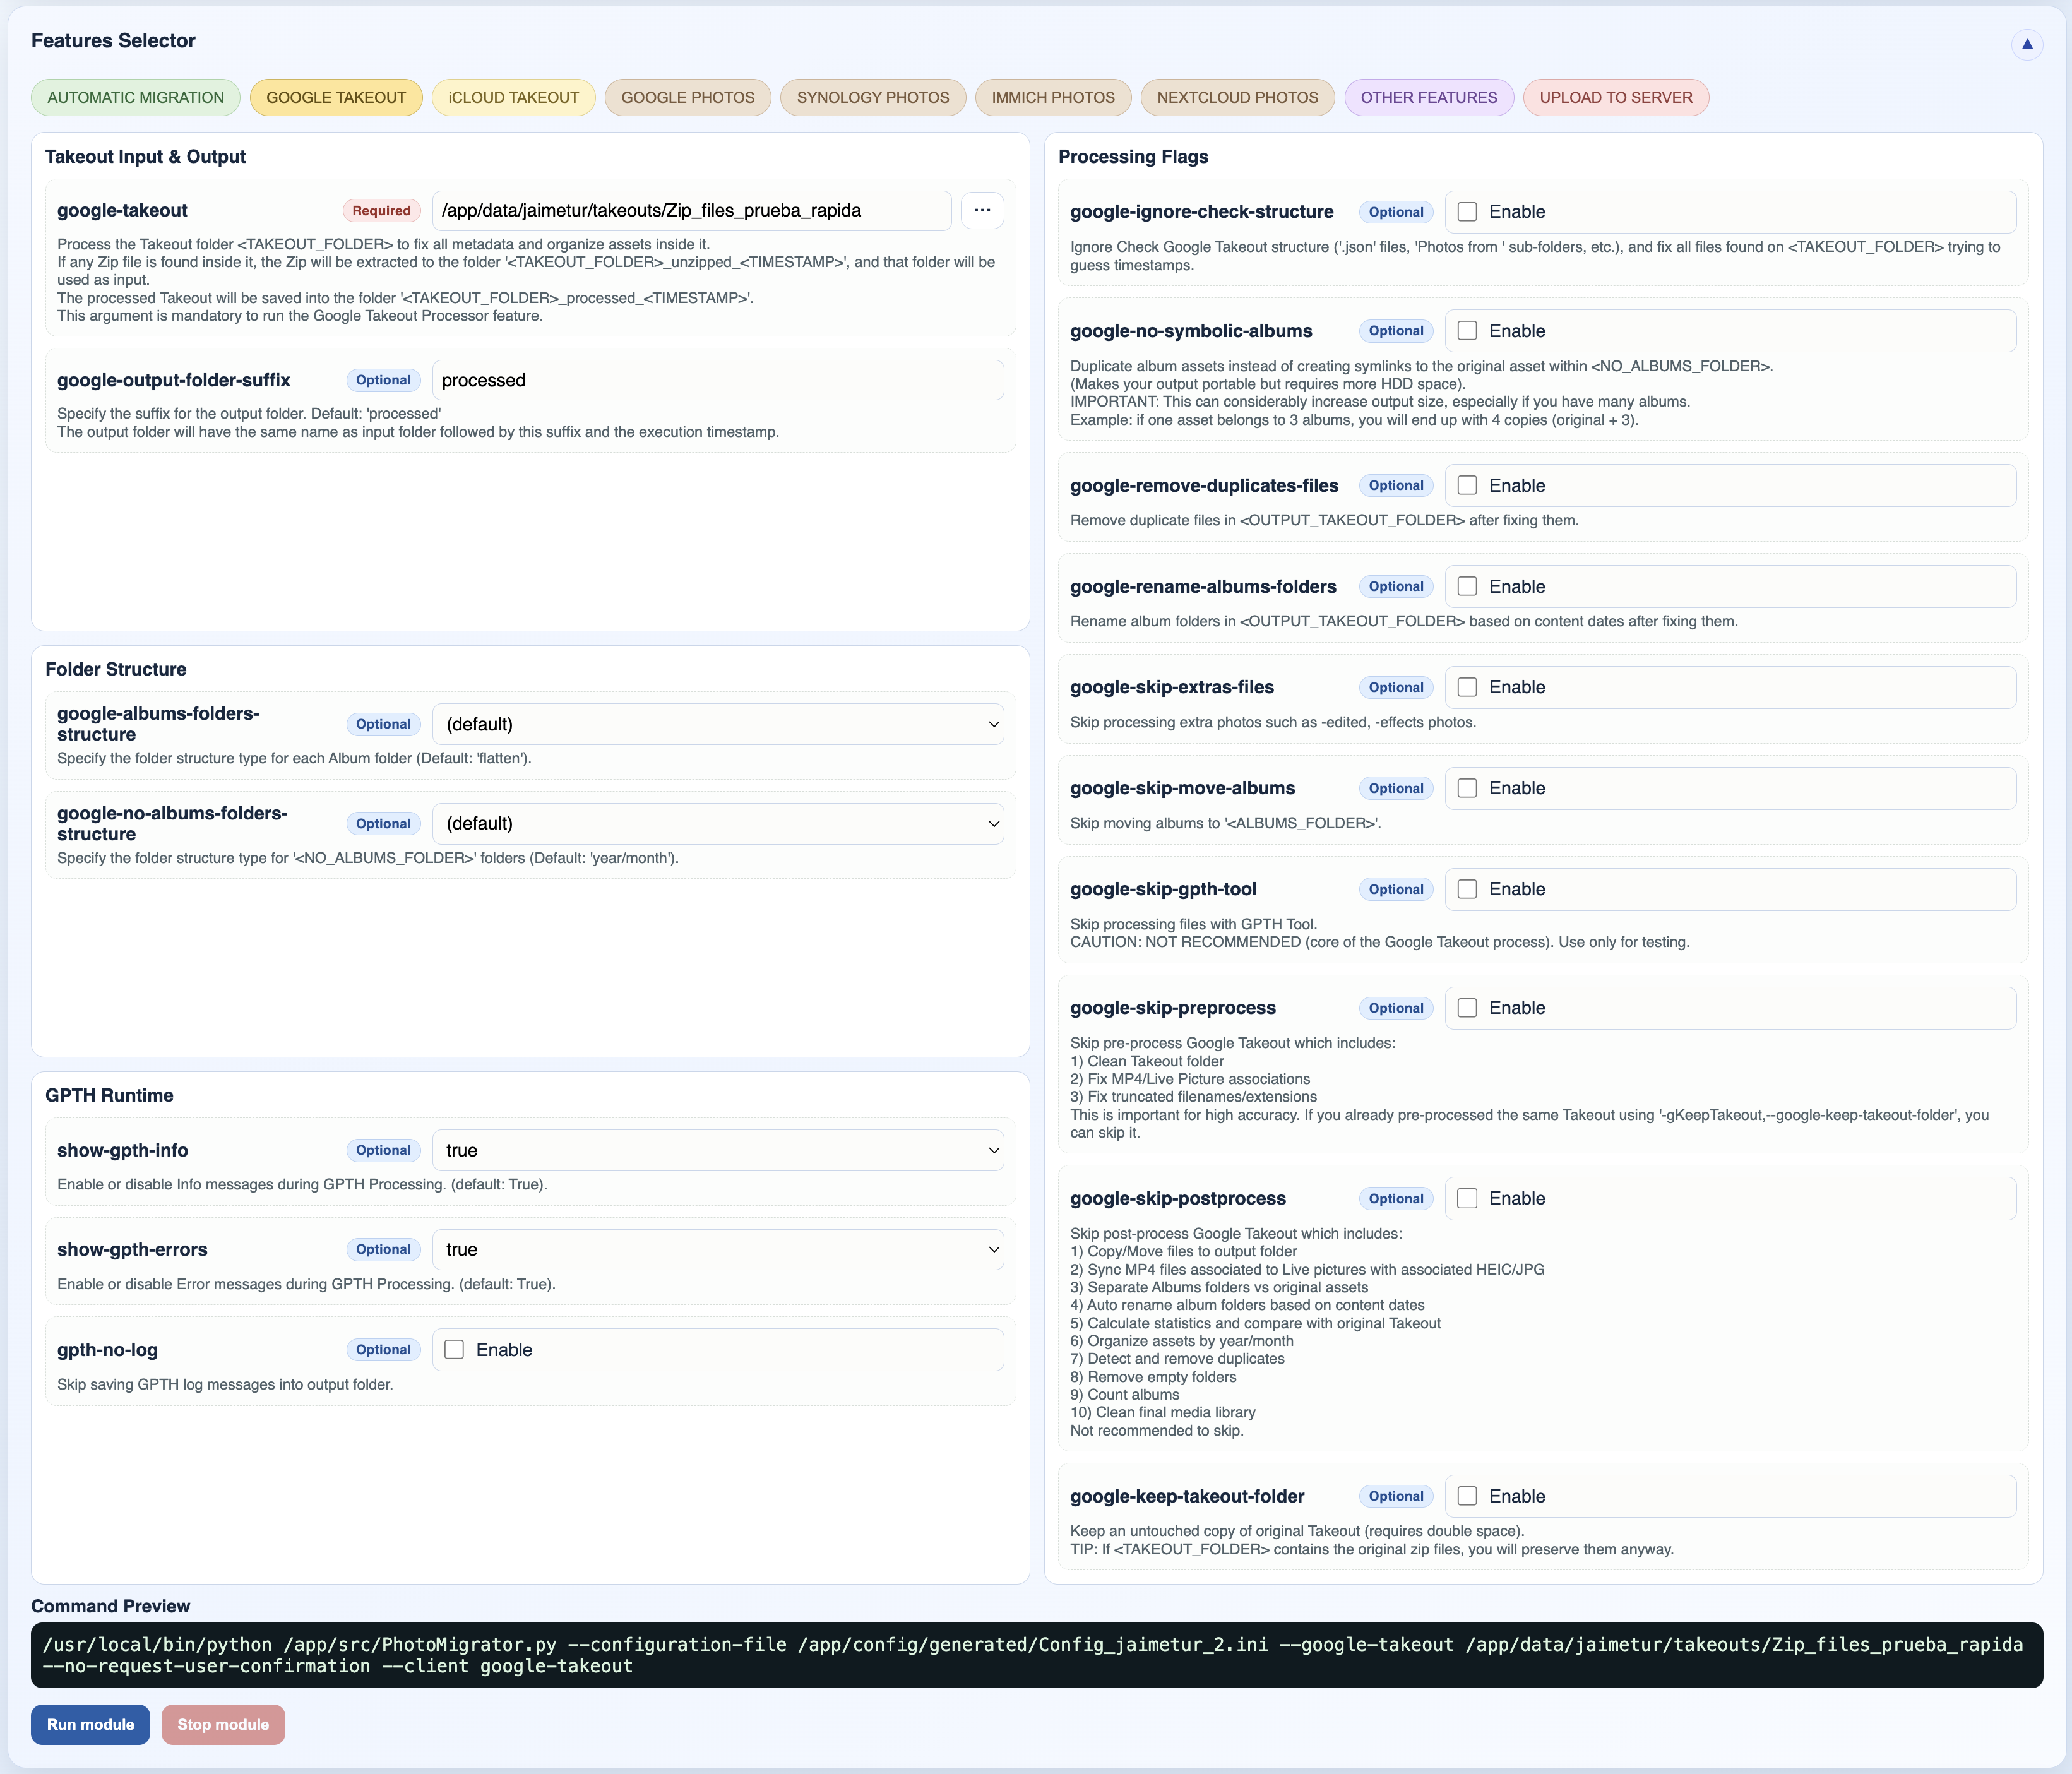Enable google-skip-gpth-tool checkbox
This screenshot has height=1774, width=2072.
point(1467,889)
